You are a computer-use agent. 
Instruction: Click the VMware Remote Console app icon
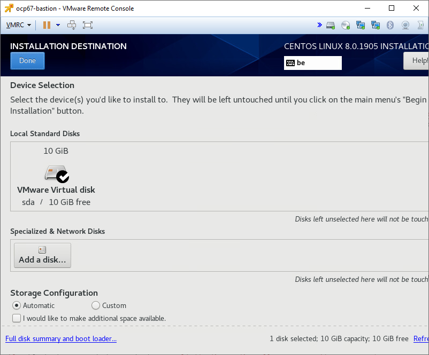9,8
